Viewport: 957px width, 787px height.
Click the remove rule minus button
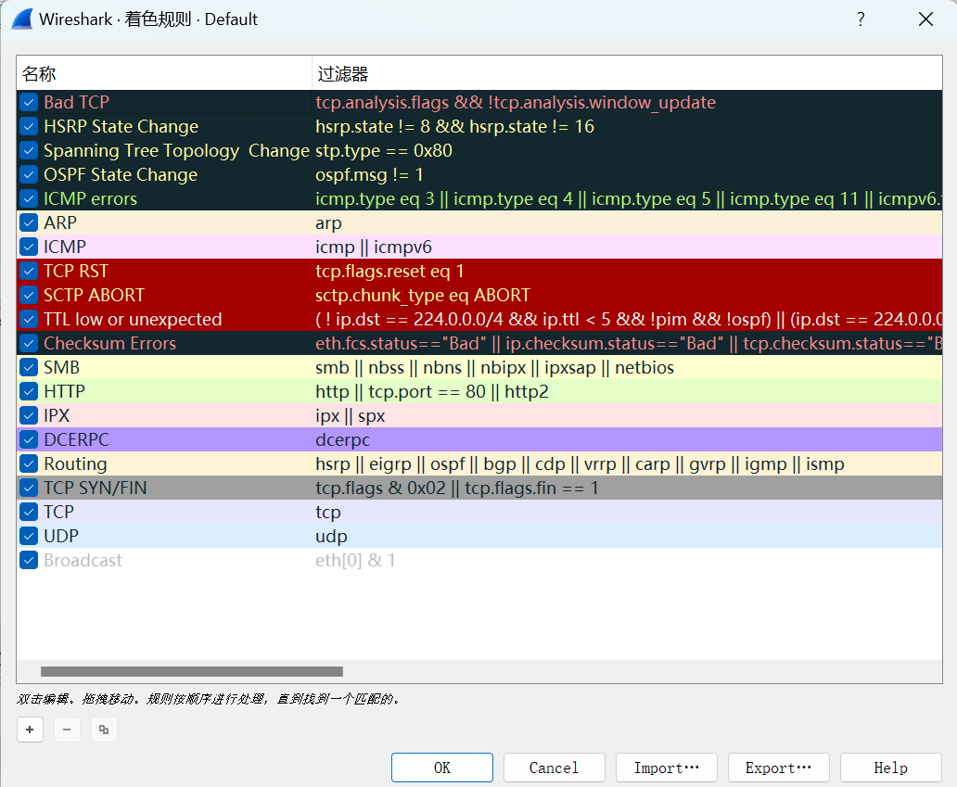click(67, 730)
